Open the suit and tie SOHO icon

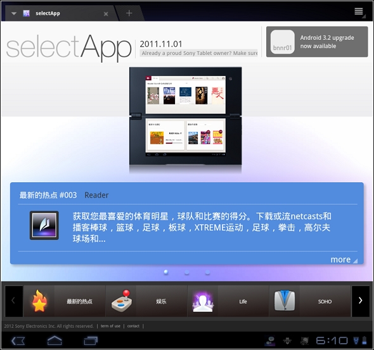(x=285, y=301)
